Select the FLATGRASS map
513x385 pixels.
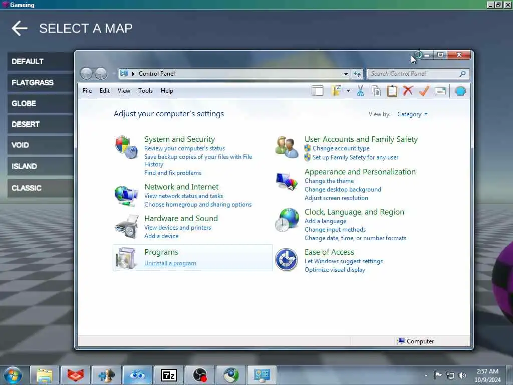[x=41, y=83]
